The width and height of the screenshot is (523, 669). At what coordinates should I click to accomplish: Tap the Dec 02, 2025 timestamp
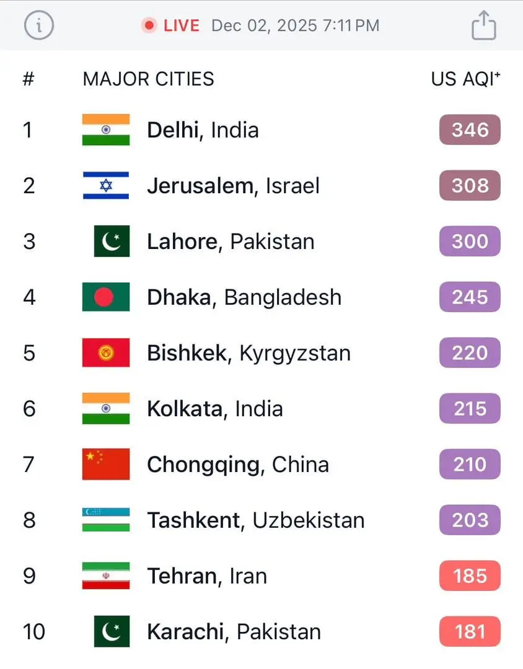point(295,25)
